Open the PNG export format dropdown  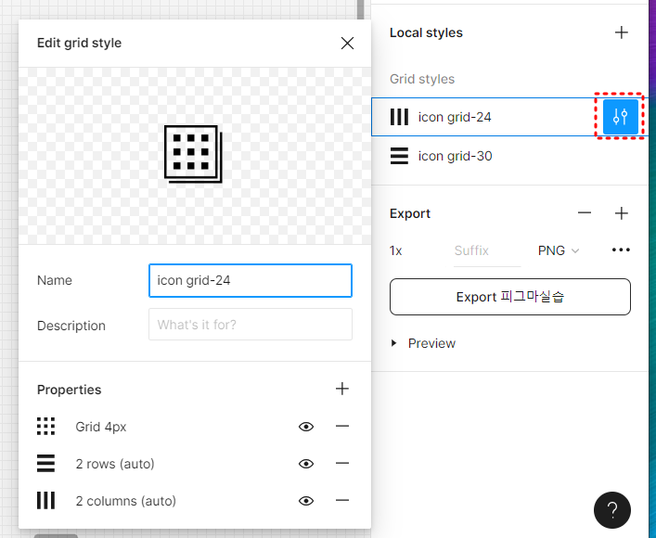tap(558, 250)
